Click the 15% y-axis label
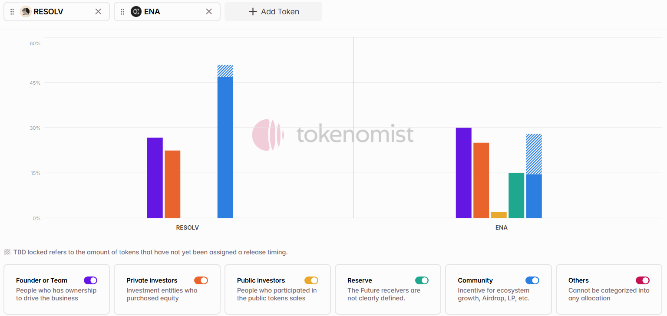This screenshot has width=667, height=316. click(x=35, y=173)
